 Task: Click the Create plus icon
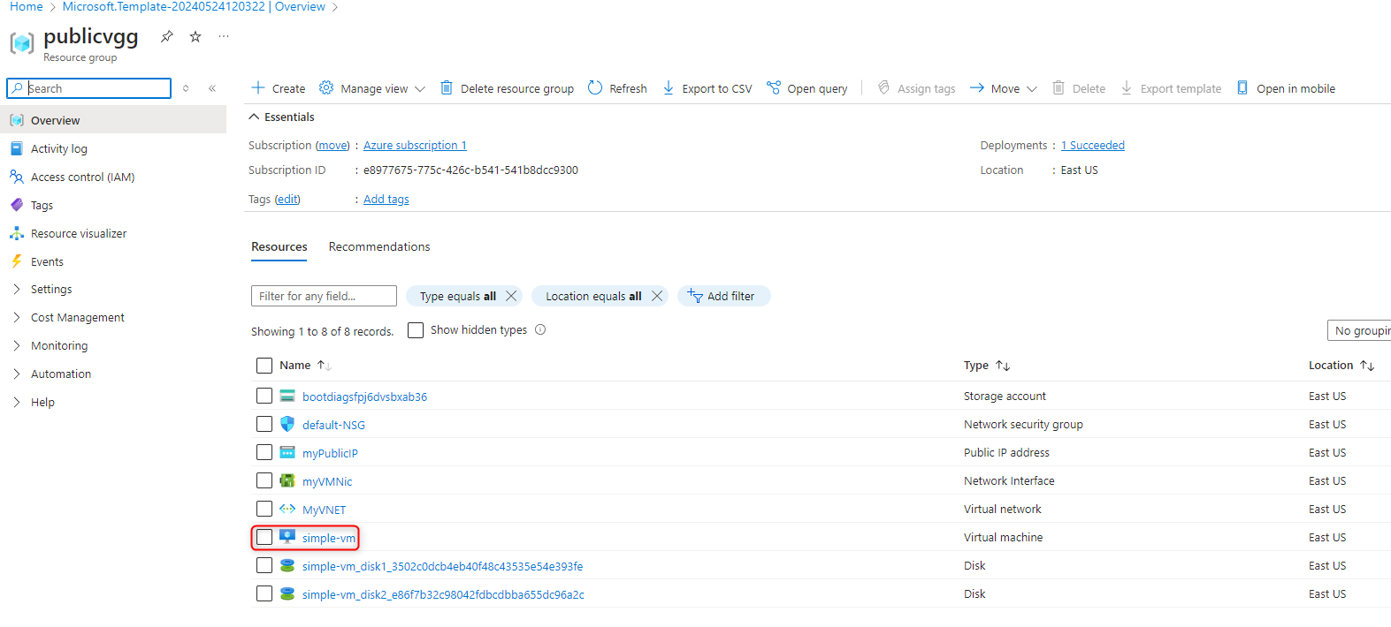[x=258, y=87]
